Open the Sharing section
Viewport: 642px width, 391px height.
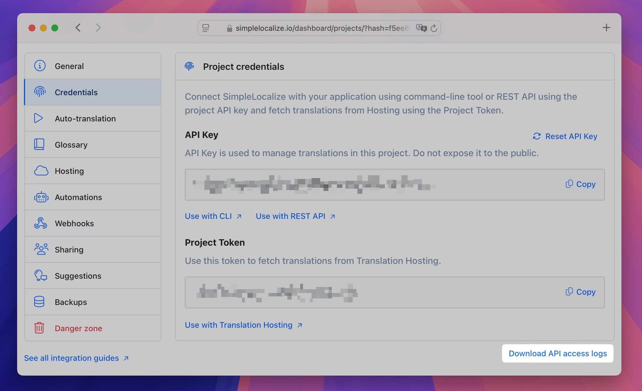click(x=93, y=250)
